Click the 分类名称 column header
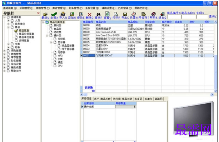Viewport: 219px width, 142px height. (x=153, y=22)
